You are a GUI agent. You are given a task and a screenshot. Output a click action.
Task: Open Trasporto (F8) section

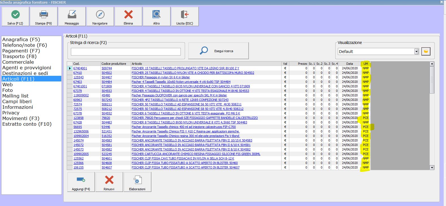click(19, 56)
